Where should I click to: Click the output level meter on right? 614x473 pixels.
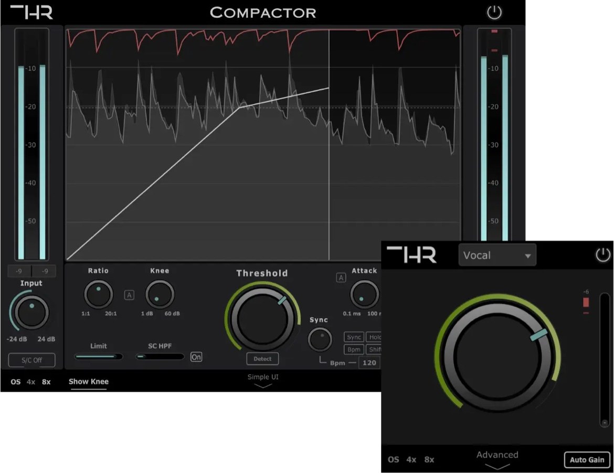(x=494, y=135)
